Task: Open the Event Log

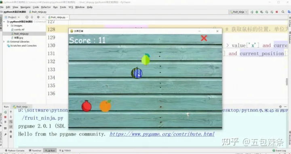Action: click(279, 151)
